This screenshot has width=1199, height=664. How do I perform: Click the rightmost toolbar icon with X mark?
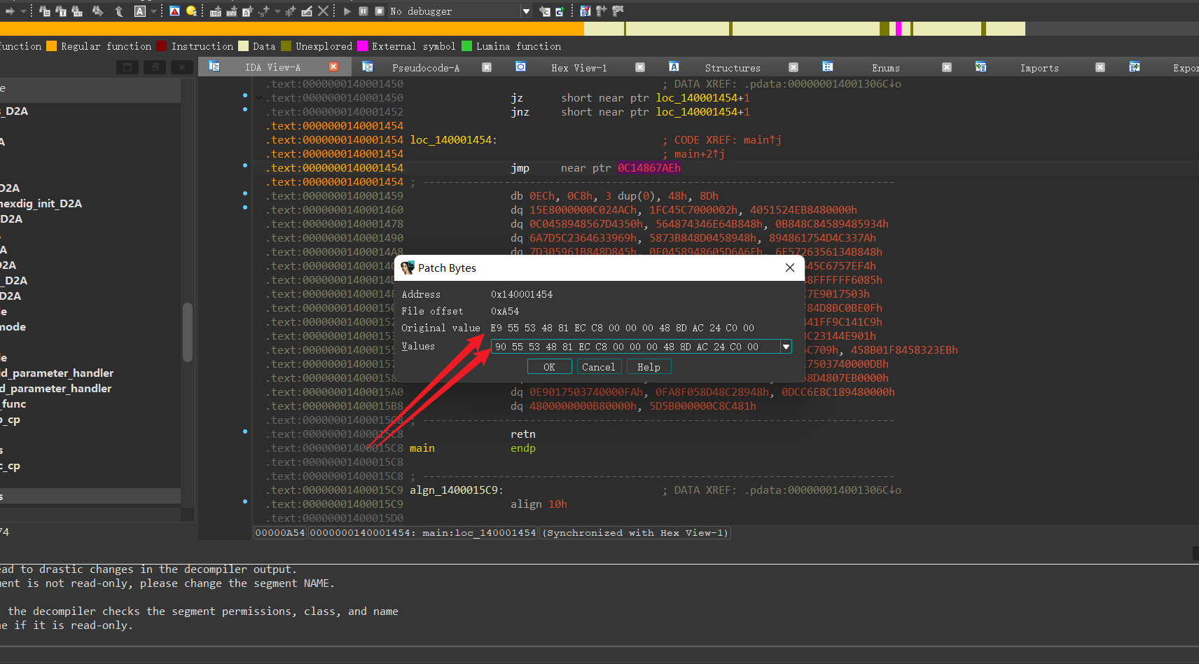coord(617,11)
